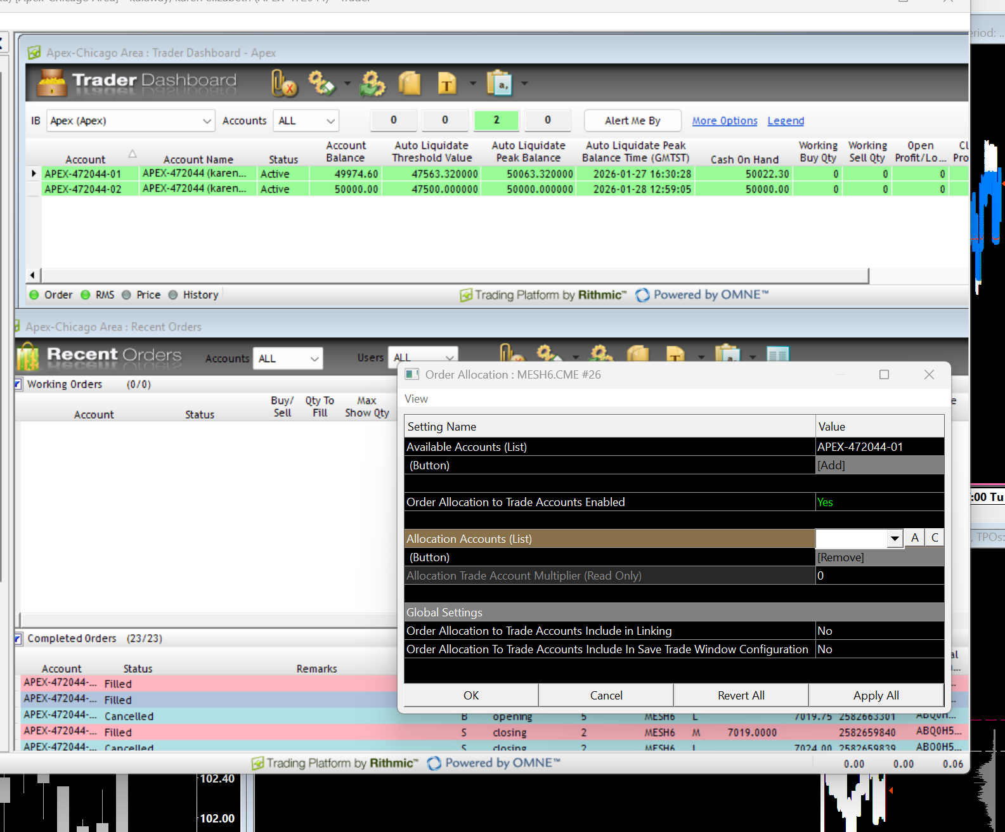Toggle the Working Orders checkbox
This screenshot has height=832, width=1005.
click(x=18, y=384)
